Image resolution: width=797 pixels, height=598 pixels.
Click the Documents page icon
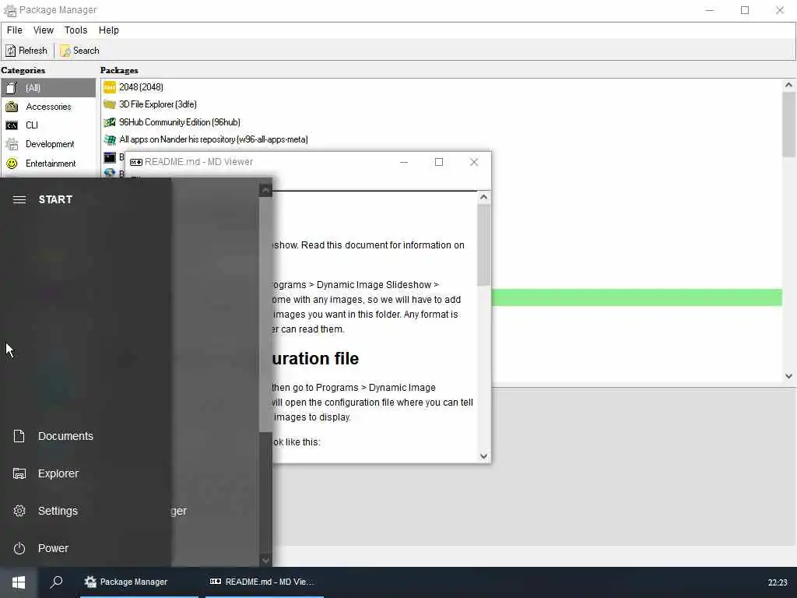tap(19, 436)
